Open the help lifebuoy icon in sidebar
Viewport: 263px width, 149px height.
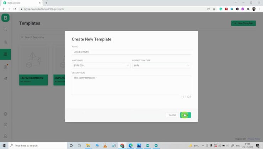[x=5, y=114]
